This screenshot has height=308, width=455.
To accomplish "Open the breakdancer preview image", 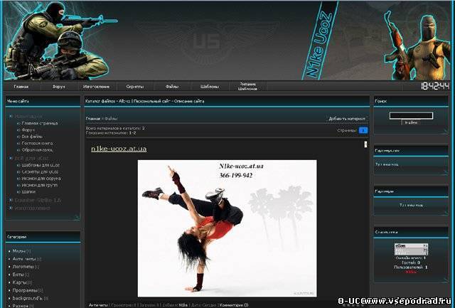I will [227, 228].
